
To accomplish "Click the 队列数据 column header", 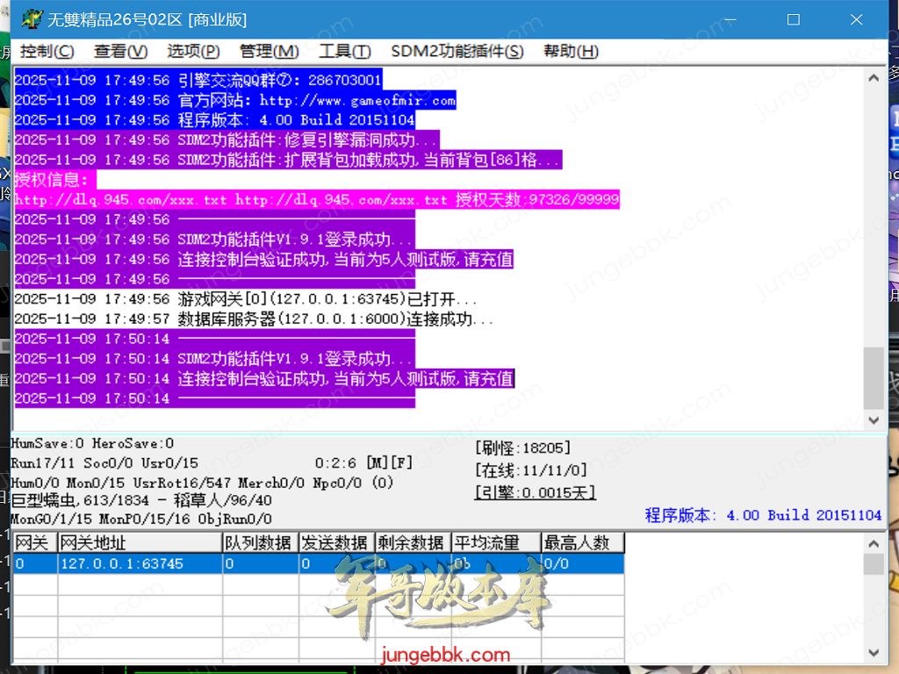I will (x=258, y=543).
